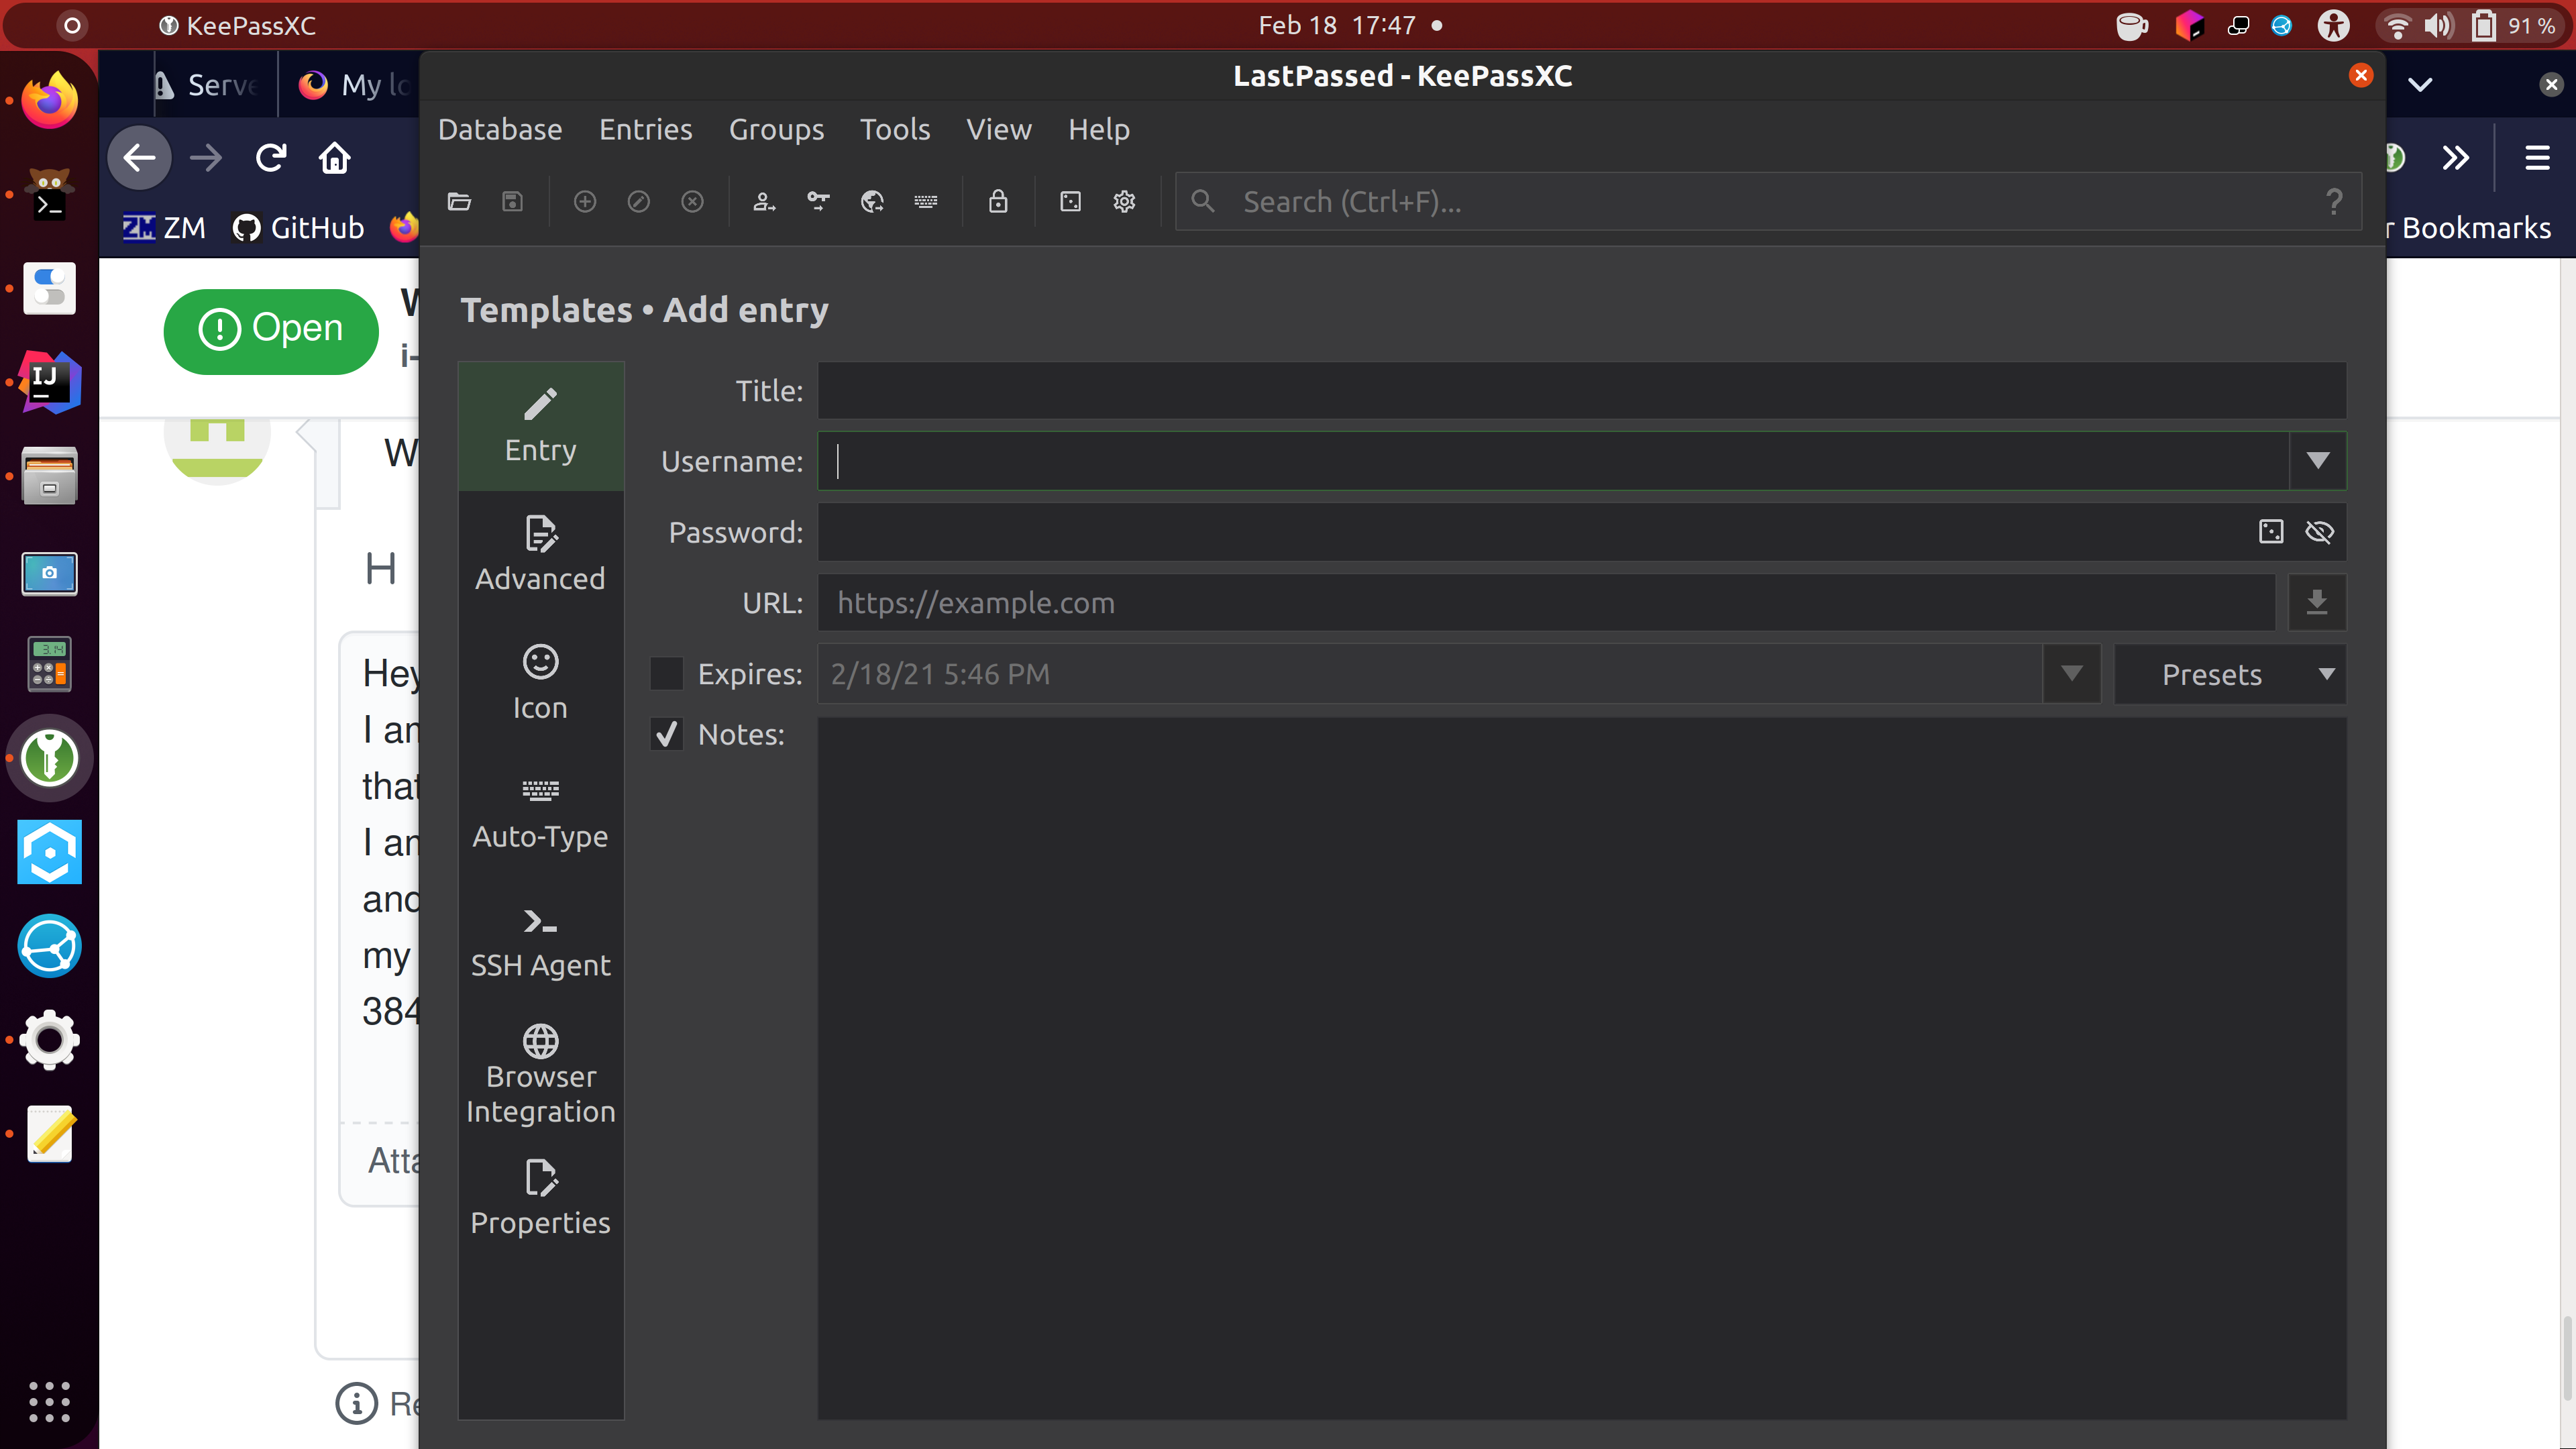The height and width of the screenshot is (1449, 2576).
Task: Perform Auto-Type with the keyboard icon
Action: click(926, 201)
